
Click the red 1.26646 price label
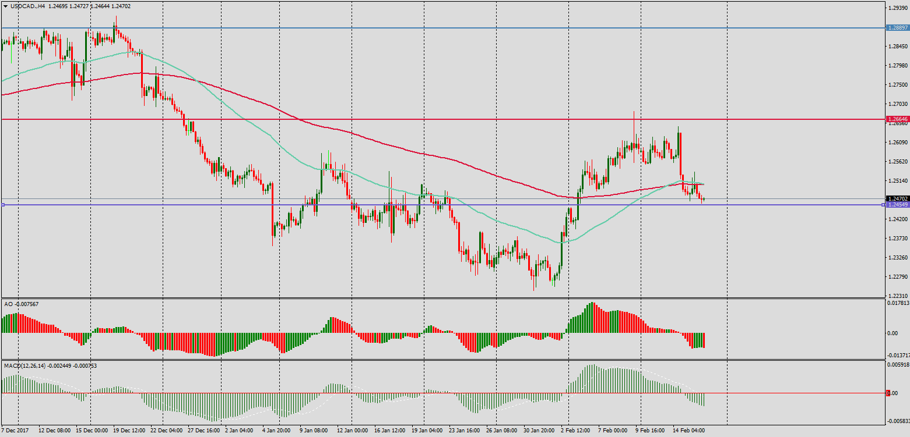coord(897,119)
